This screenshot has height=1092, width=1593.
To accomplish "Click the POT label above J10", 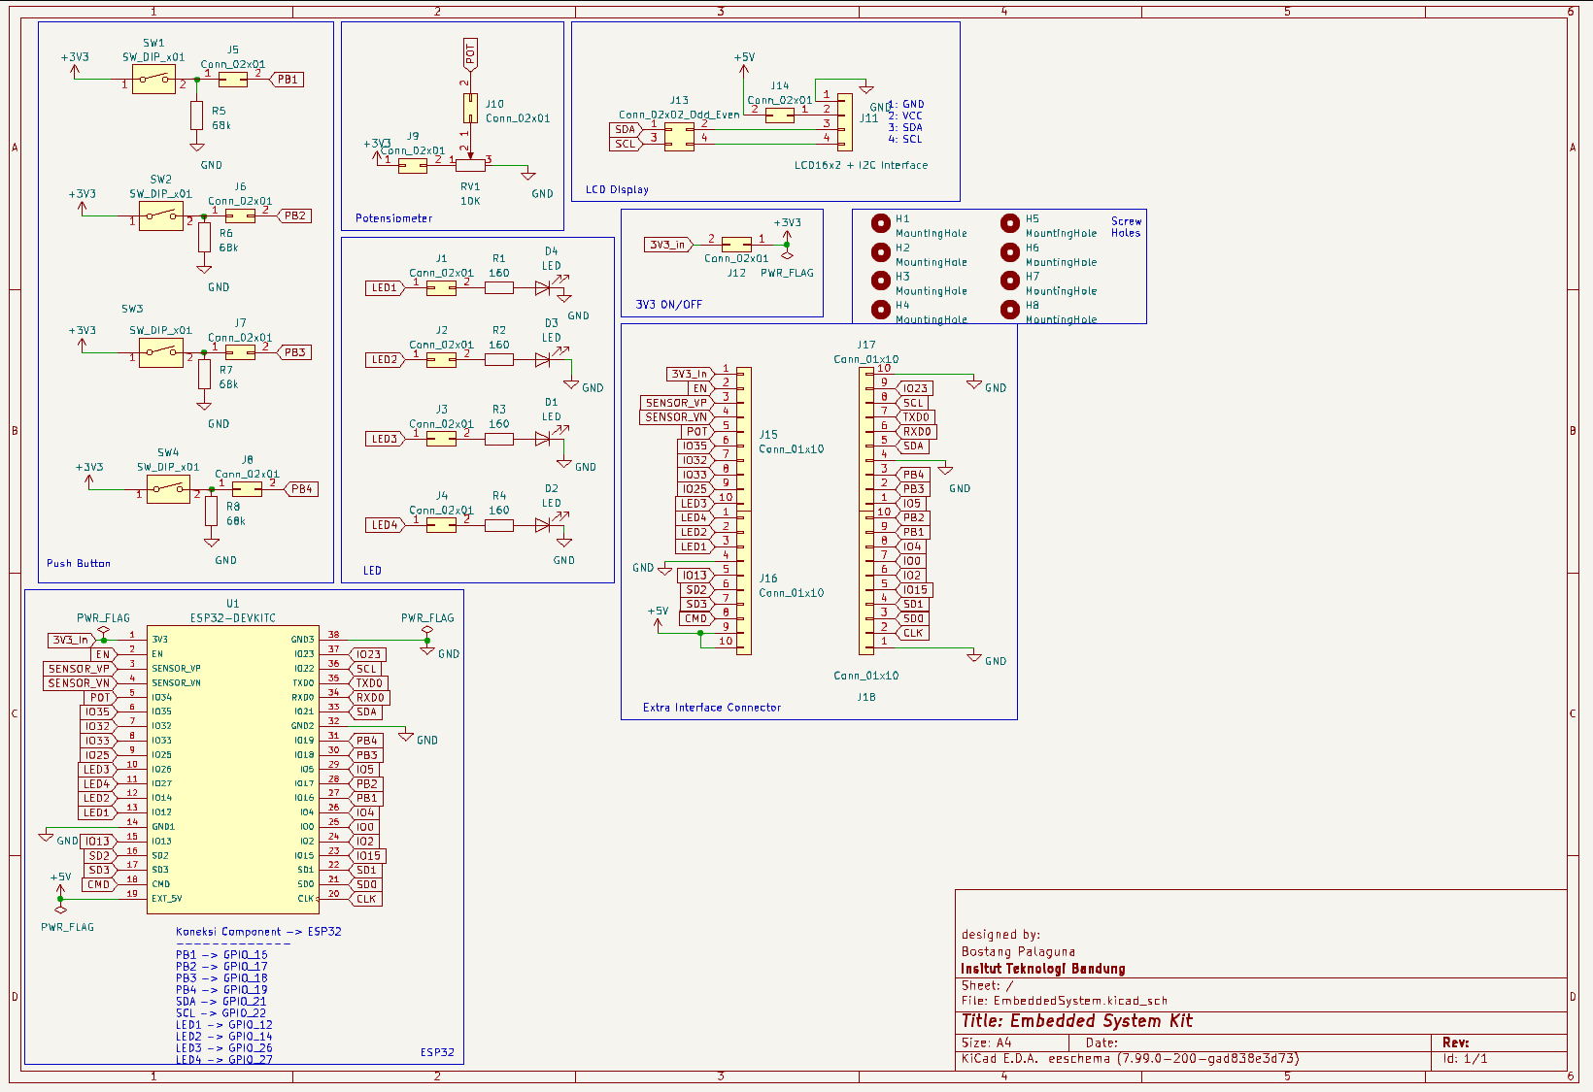I will pos(470,54).
